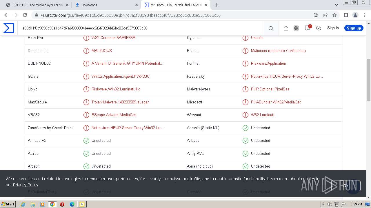Click the Alibaba Undetected check icon
The height and width of the screenshot is (208, 371).
coord(245,141)
